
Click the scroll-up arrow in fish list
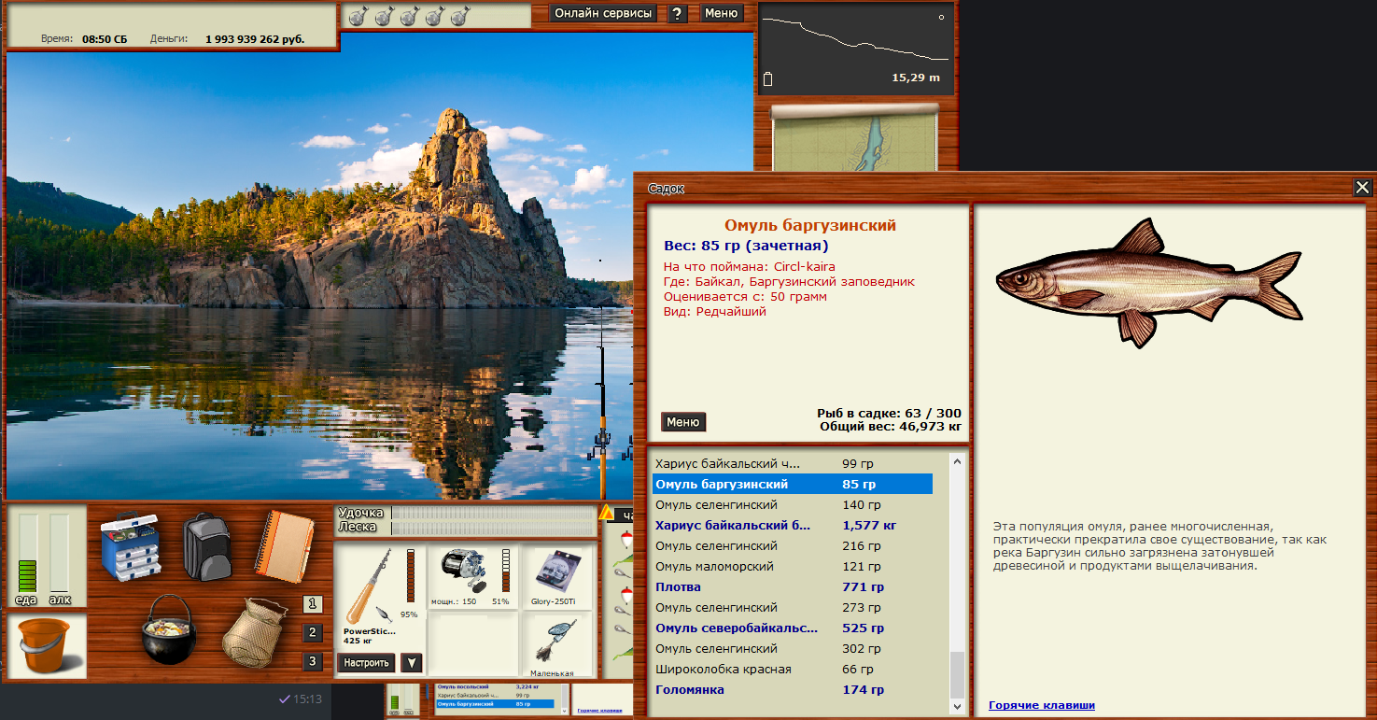pyautogui.click(x=957, y=460)
